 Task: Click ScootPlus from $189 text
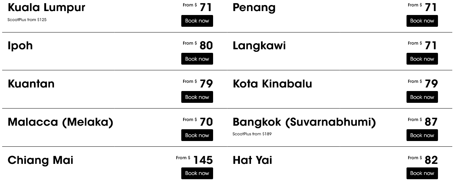pyautogui.click(x=252, y=134)
